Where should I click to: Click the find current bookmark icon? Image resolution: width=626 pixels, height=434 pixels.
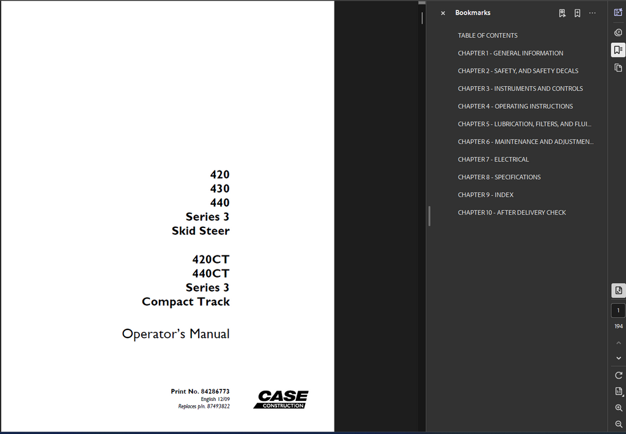point(562,13)
